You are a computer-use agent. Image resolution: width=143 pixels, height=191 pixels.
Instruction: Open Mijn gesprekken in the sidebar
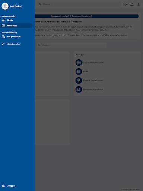(16, 37)
